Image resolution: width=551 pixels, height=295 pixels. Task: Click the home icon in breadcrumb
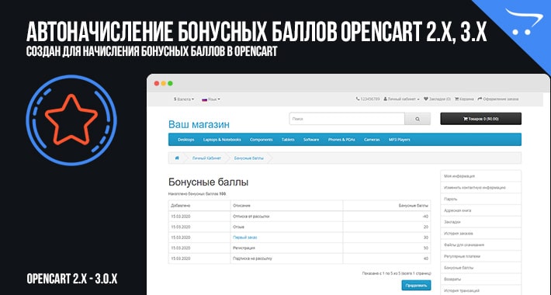pos(177,158)
